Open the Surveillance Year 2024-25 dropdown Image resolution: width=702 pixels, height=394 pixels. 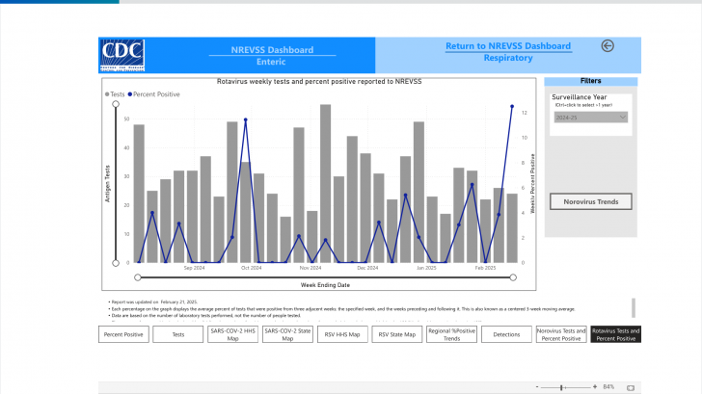tap(590, 117)
